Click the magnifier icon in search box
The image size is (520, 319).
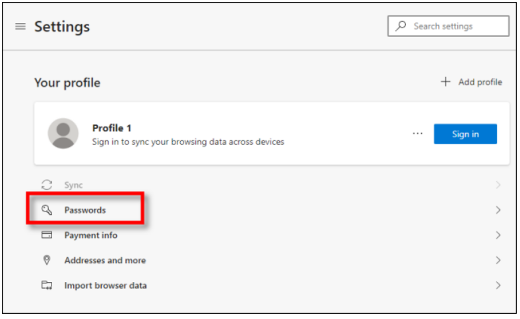tap(401, 26)
